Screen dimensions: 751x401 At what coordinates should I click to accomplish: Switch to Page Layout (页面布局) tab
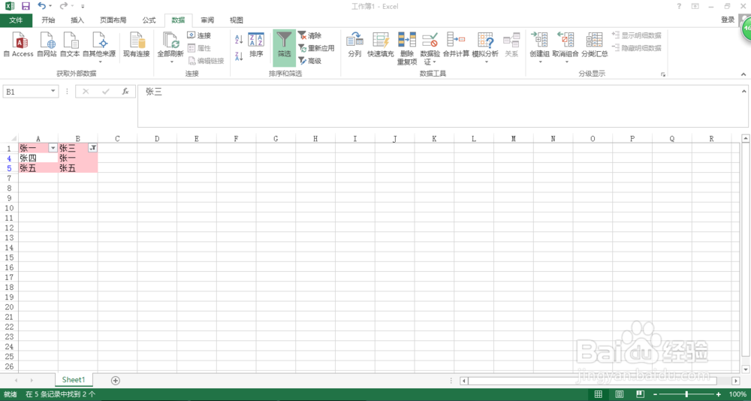(113, 20)
